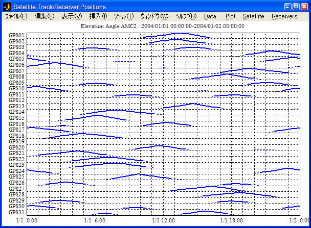Close the Satellite Track/Receiver Positions window
Screen dimensions: 311x228
[303, 7]
